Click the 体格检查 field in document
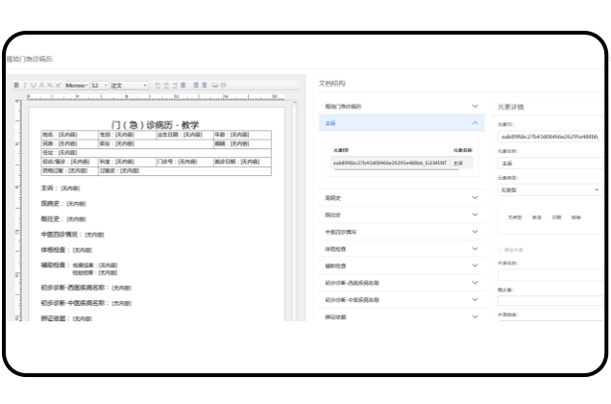The height and width of the screenshot is (404, 611). click(66, 250)
